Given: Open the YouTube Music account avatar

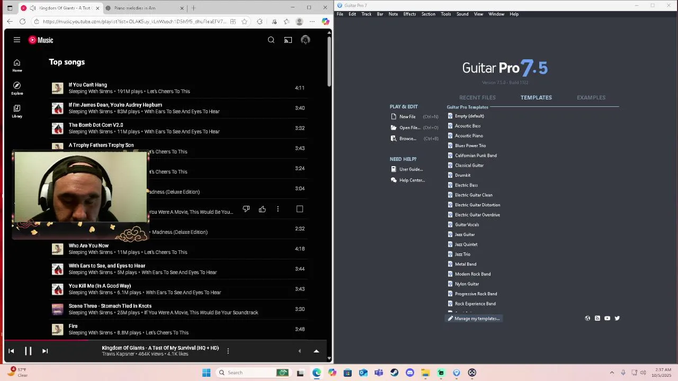Looking at the screenshot, I should pos(305,40).
